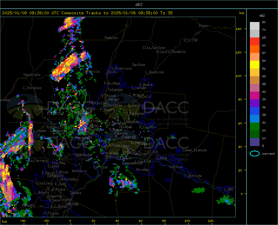Click the 'Potrerillos' map label
Screen dimensions: 278x225
pos(57,127)
